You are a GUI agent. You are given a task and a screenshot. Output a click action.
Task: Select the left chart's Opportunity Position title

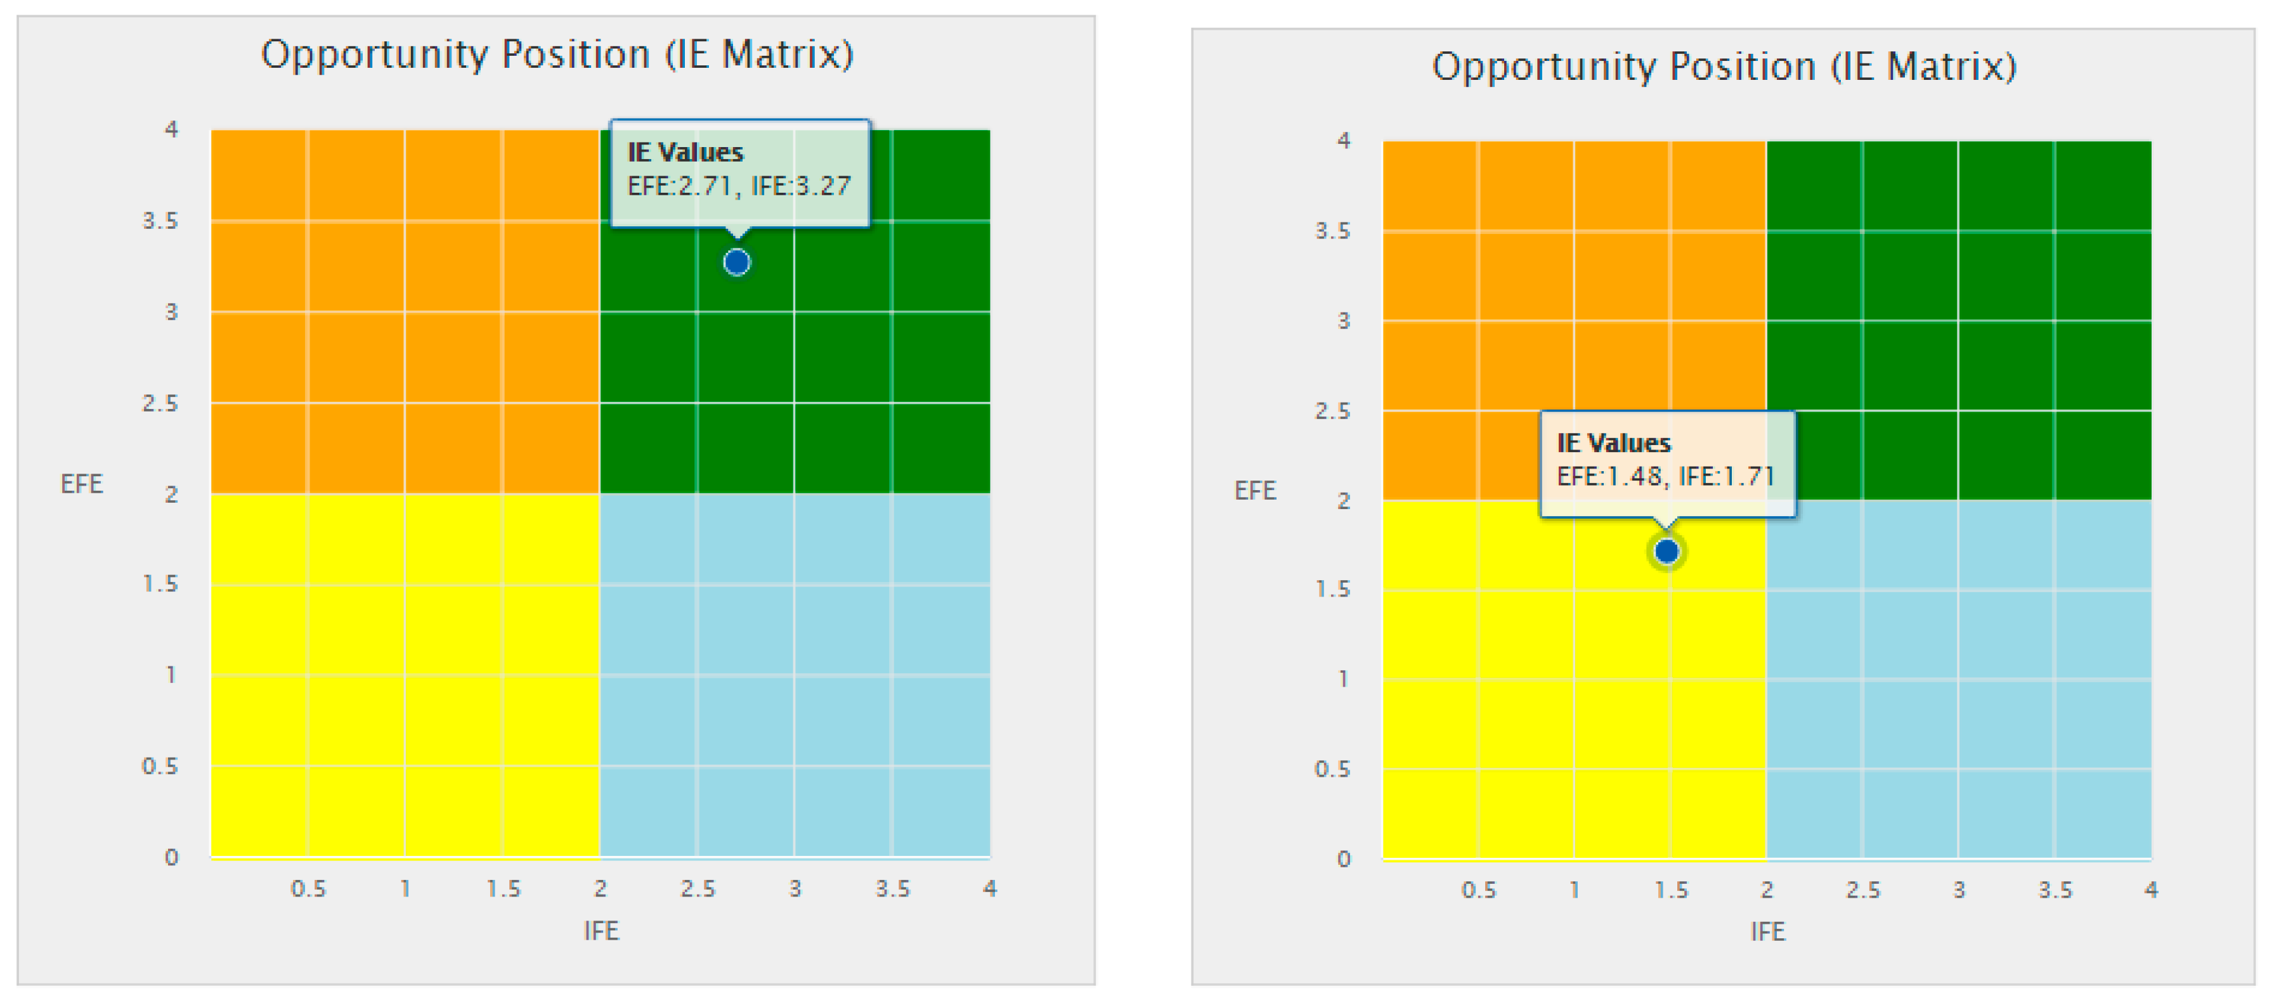pos(557,55)
